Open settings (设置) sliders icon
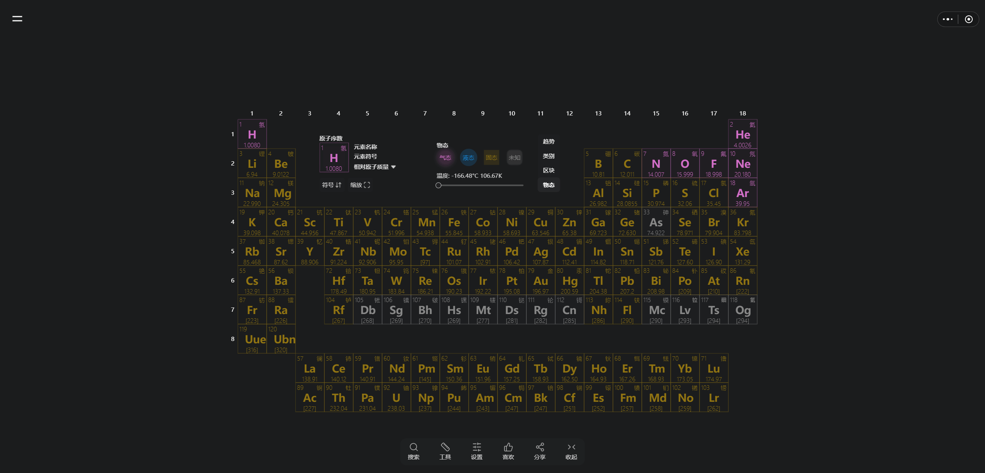 click(477, 447)
